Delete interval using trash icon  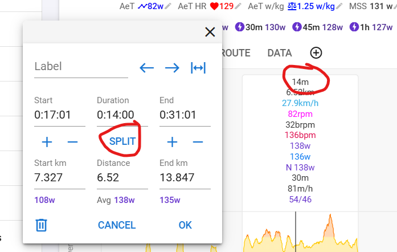click(x=41, y=225)
